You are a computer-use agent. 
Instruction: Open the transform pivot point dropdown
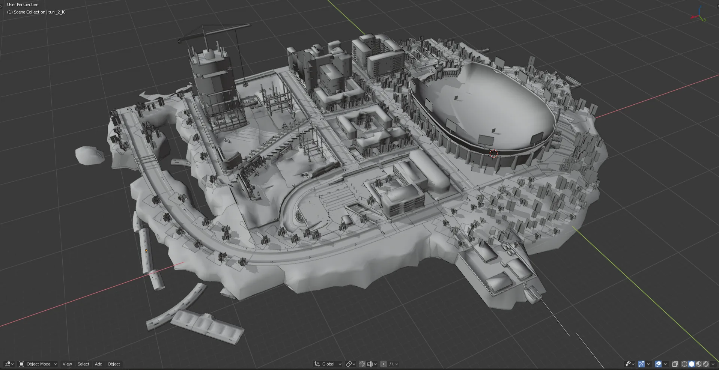pos(350,364)
